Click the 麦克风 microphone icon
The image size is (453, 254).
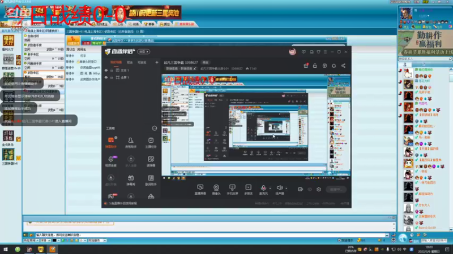pos(263,188)
